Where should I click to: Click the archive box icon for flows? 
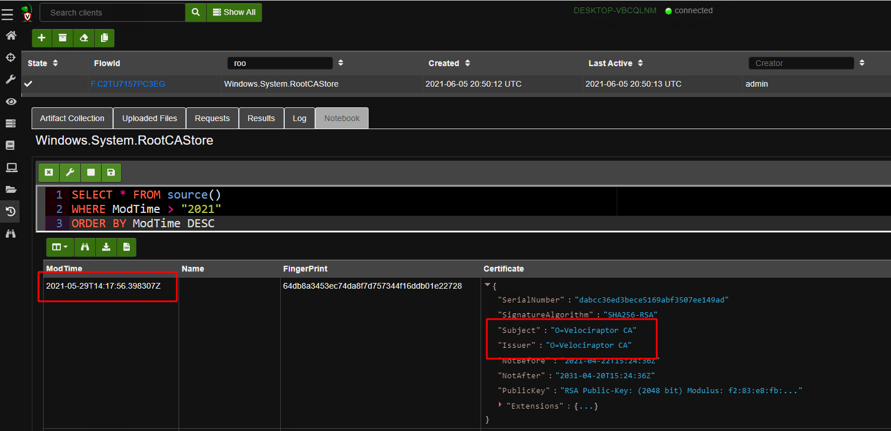(x=63, y=38)
